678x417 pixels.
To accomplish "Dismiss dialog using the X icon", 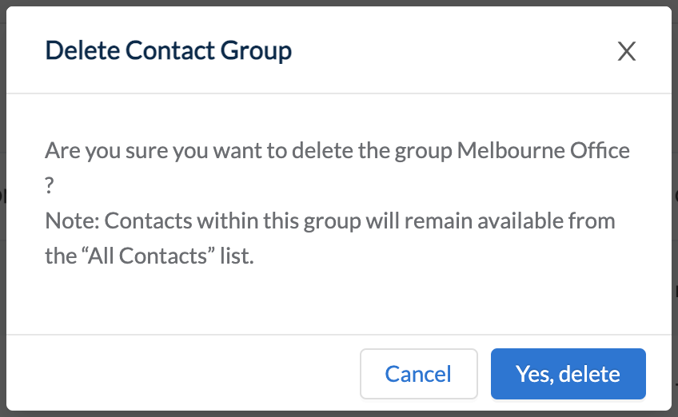I will coord(627,51).
